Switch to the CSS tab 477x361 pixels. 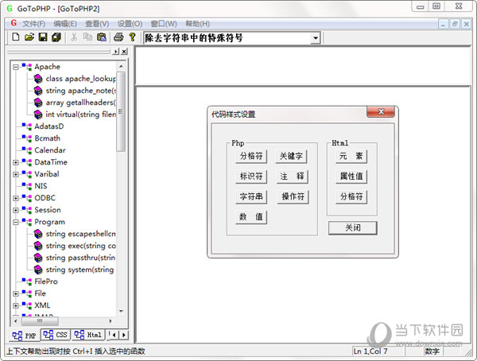pyautogui.click(x=56, y=335)
